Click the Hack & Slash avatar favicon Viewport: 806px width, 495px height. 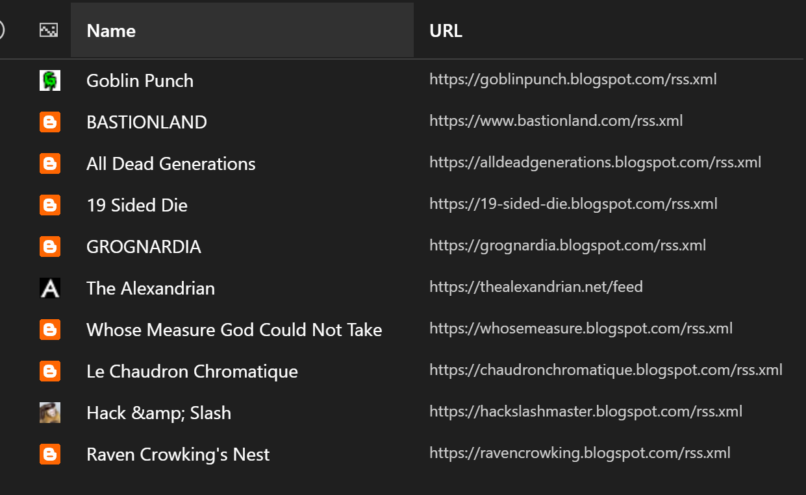click(x=50, y=413)
